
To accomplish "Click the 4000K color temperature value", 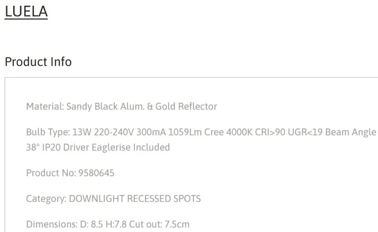I will pos(238,132).
